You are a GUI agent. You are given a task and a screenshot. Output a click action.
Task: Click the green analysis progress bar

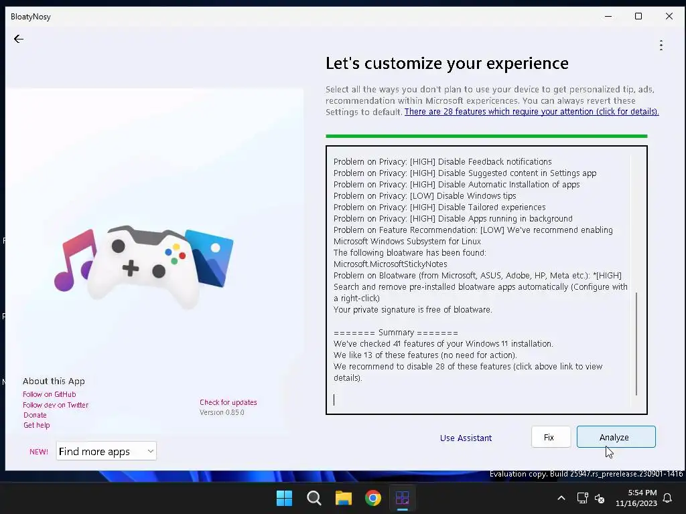point(486,136)
